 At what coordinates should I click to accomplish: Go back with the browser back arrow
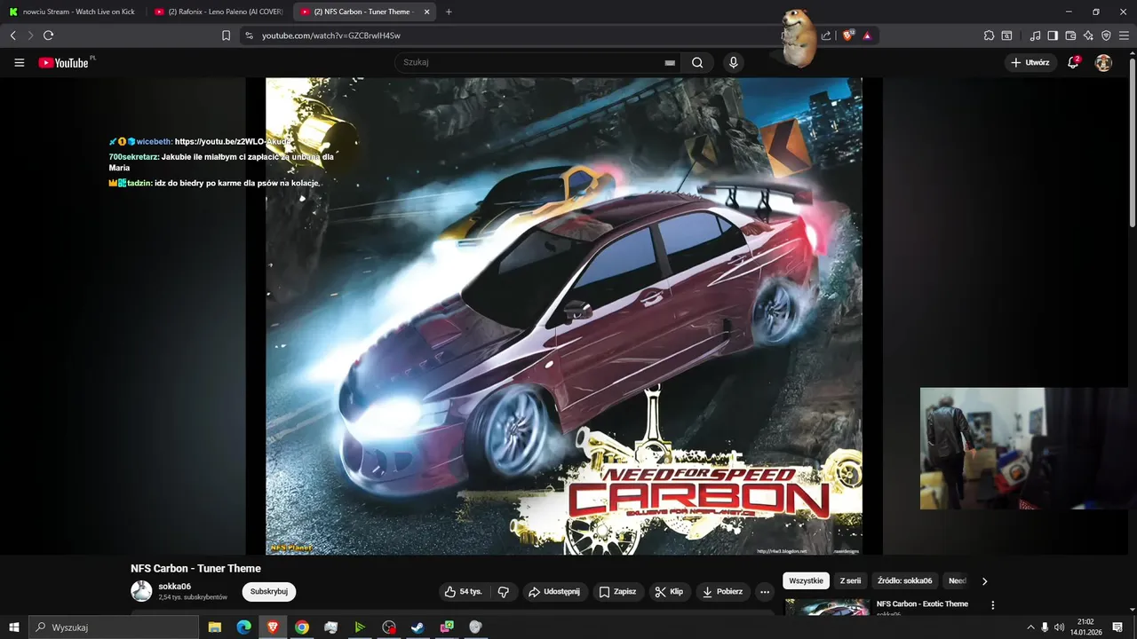coord(13,35)
